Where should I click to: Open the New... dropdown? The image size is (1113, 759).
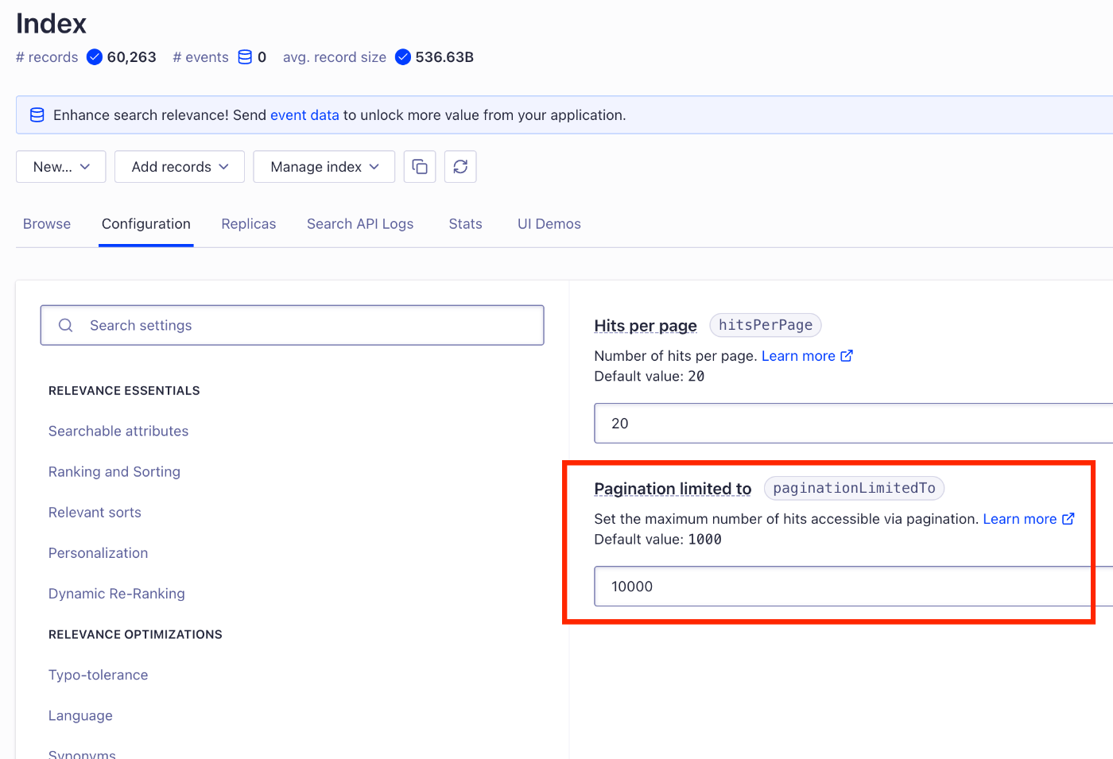[x=61, y=167]
